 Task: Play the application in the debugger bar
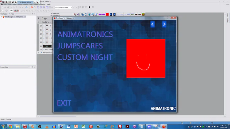(x=16, y=2)
